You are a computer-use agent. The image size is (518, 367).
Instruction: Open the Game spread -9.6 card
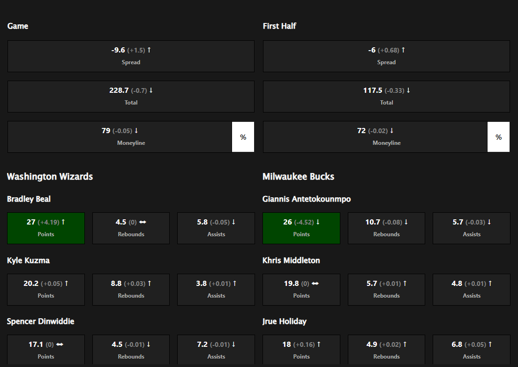(131, 56)
